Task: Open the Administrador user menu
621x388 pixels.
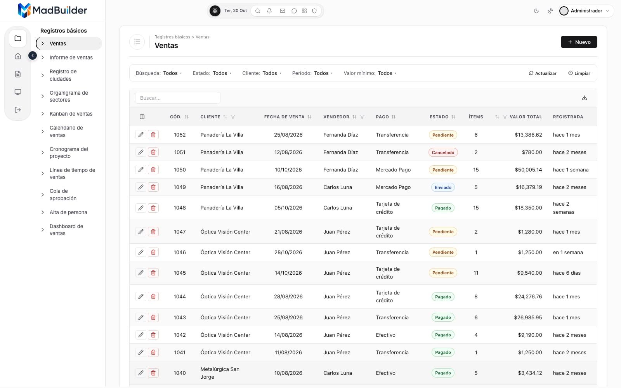Action: tap(586, 11)
